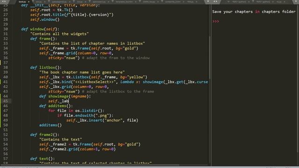Click 'def text():' definition on line 57
Viewport: 299px width, 168px height.
(x=43, y=159)
